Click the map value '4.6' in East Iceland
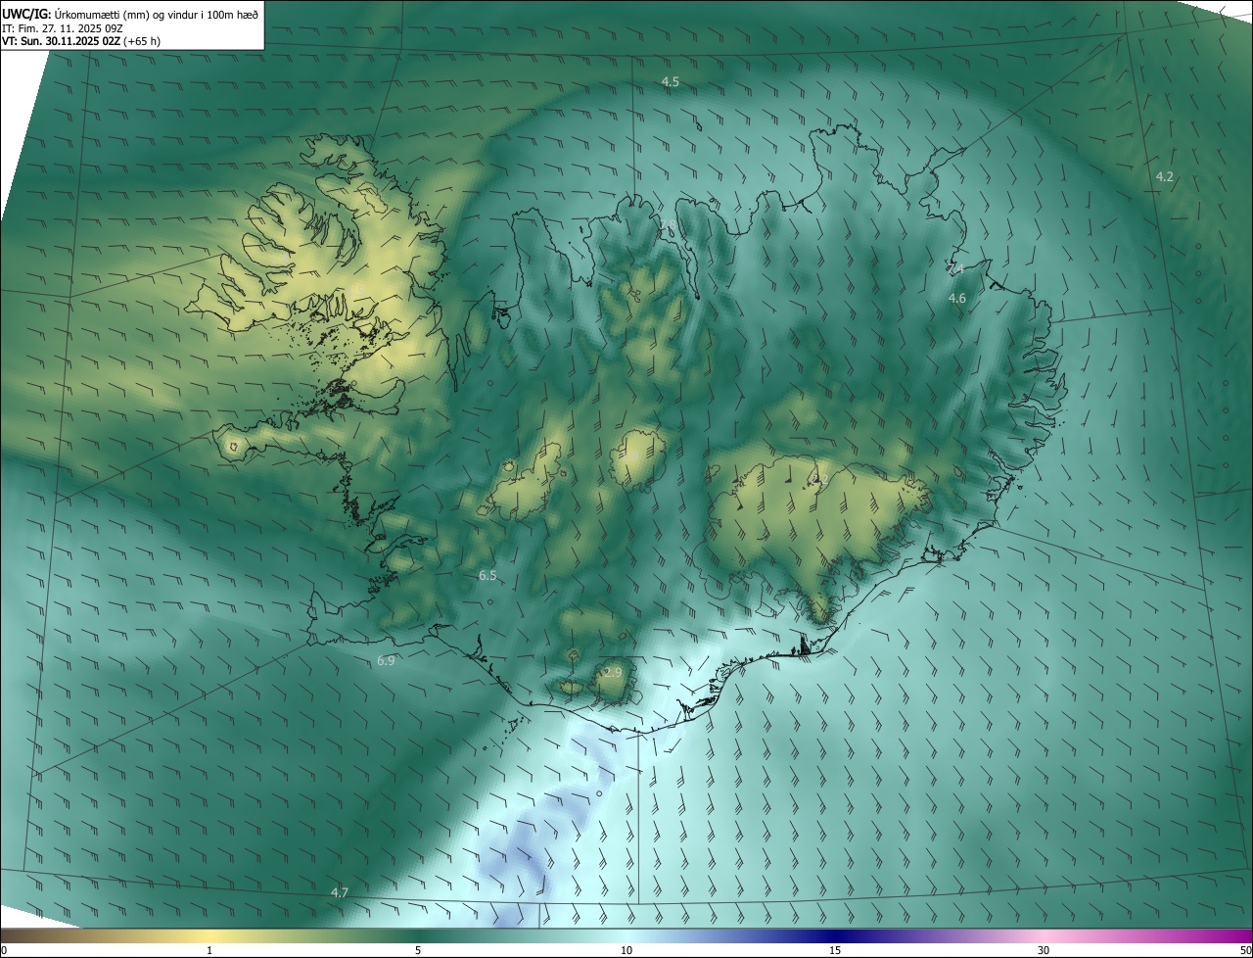Image resolution: width=1253 pixels, height=958 pixels. pyautogui.click(x=957, y=298)
